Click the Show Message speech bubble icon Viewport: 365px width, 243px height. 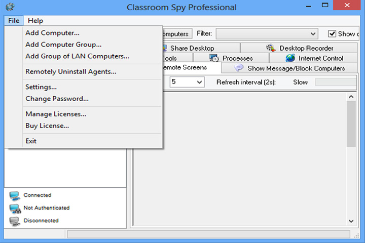239,68
